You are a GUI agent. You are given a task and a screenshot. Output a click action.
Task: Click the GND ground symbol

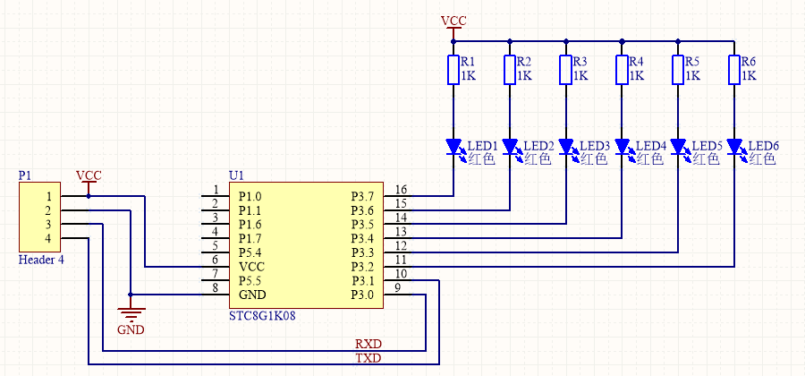pyautogui.click(x=131, y=313)
